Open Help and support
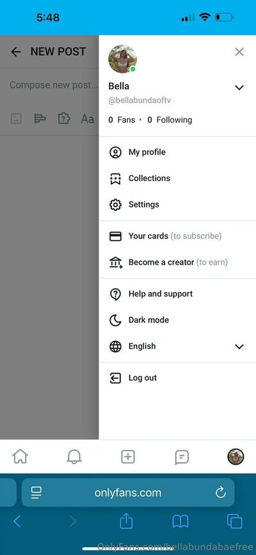 click(x=177, y=294)
